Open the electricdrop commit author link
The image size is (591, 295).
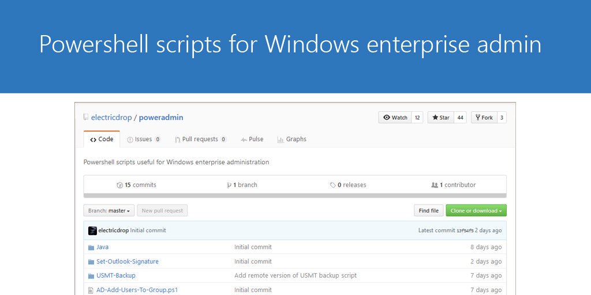(x=114, y=230)
